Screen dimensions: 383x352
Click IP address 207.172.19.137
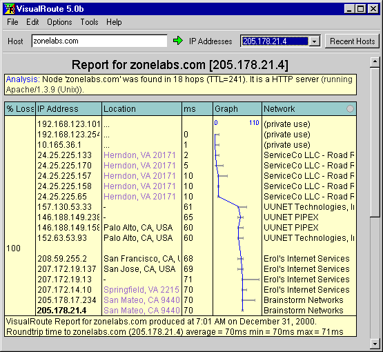(x=67, y=269)
